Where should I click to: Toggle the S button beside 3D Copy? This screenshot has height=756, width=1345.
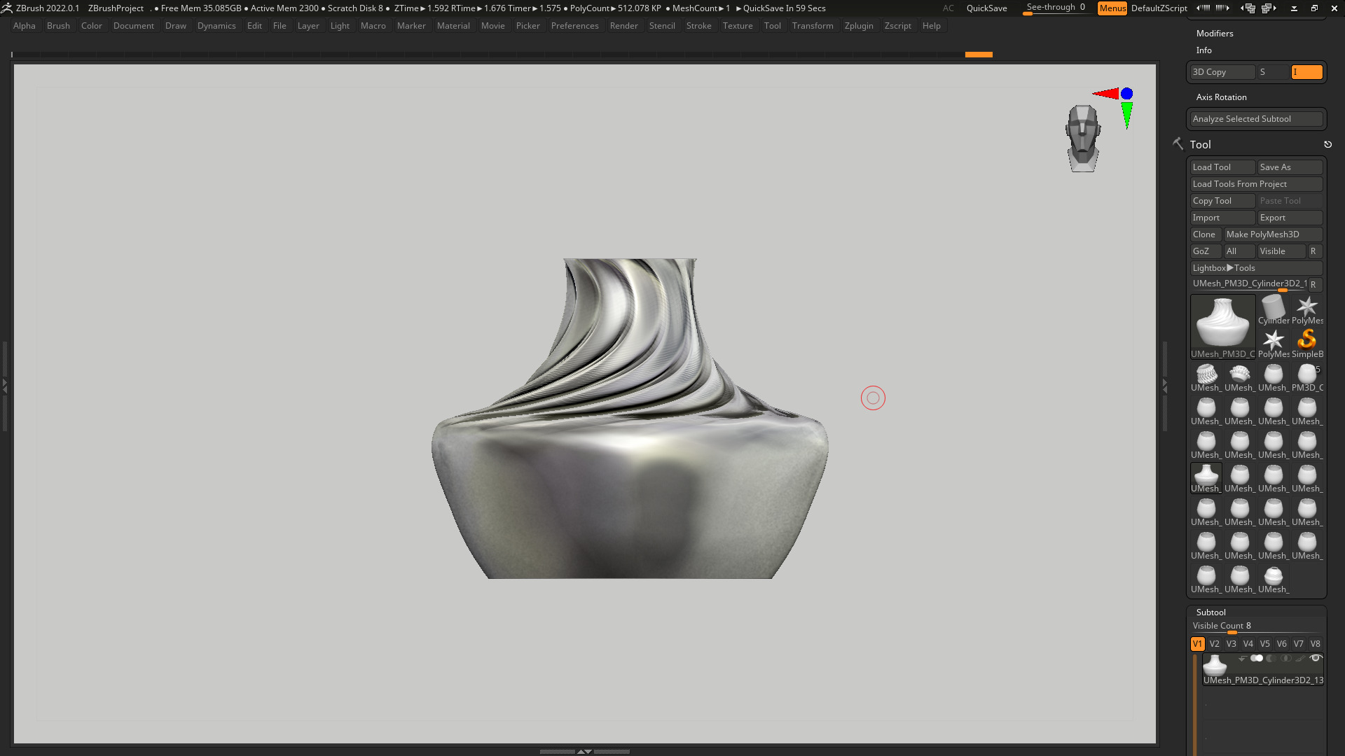pos(1273,72)
